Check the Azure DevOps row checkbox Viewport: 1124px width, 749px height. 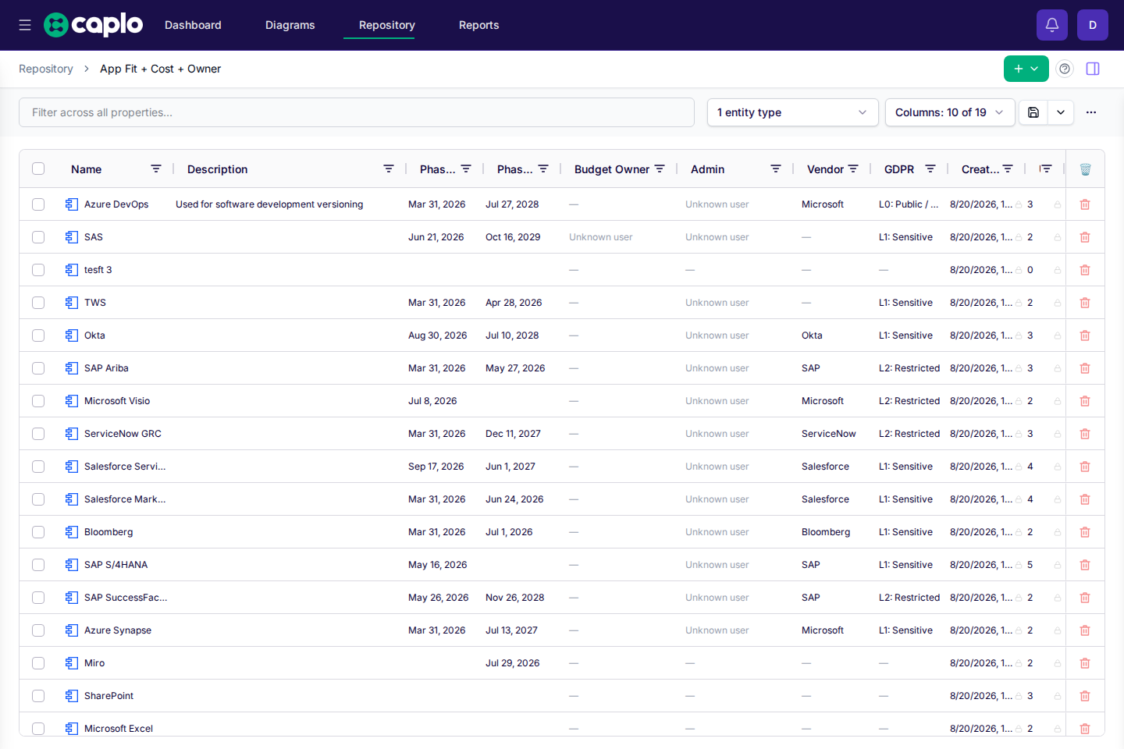click(x=38, y=204)
